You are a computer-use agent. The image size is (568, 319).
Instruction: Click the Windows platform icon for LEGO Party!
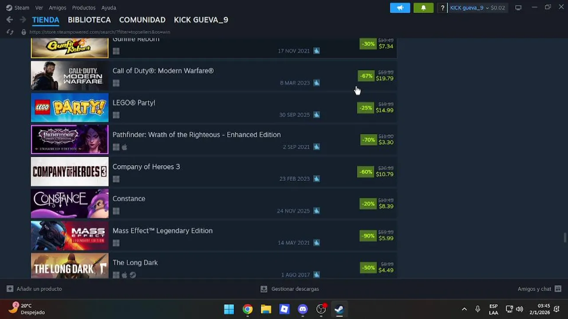click(x=116, y=115)
